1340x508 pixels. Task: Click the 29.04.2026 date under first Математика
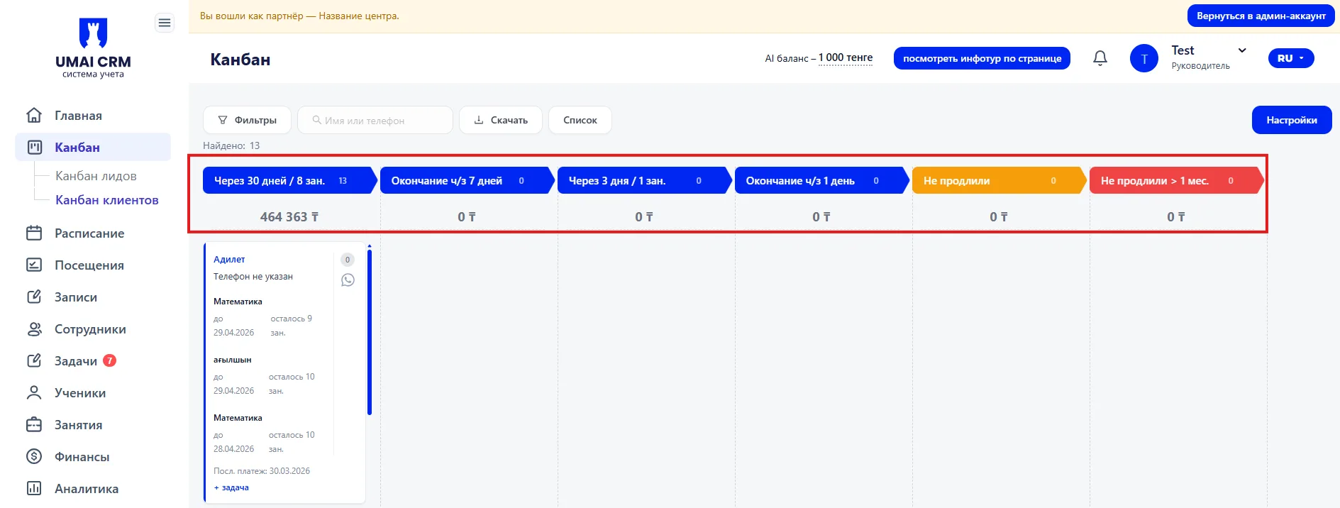pos(234,332)
